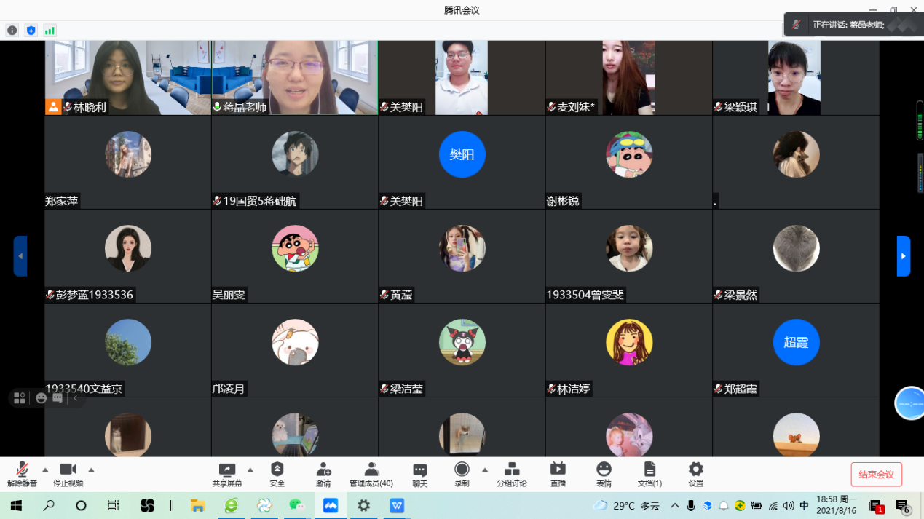Image resolution: width=924 pixels, height=519 pixels.
Task: Click the blue security shield icon
Action: [31, 31]
